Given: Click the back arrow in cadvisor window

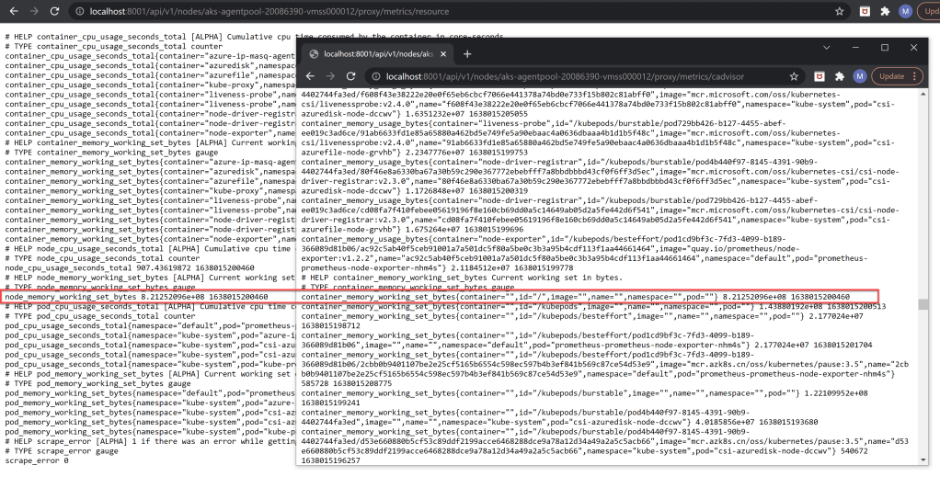Looking at the screenshot, I should pyautogui.click(x=309, y=76).
